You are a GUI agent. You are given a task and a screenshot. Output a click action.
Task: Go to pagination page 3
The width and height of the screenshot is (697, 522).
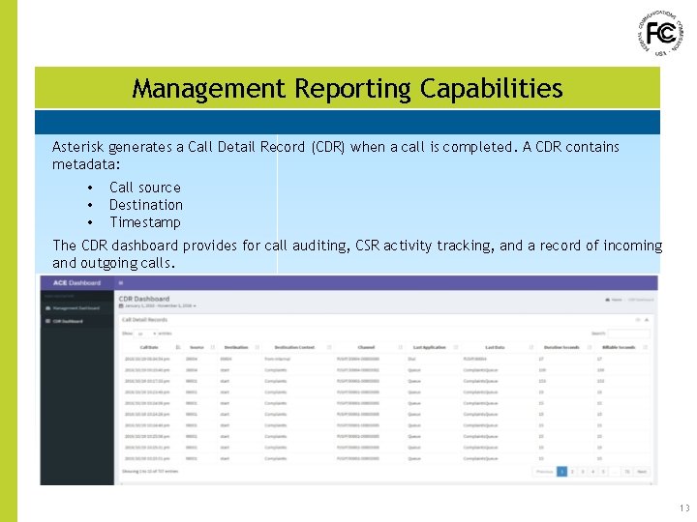click(583, 472)
